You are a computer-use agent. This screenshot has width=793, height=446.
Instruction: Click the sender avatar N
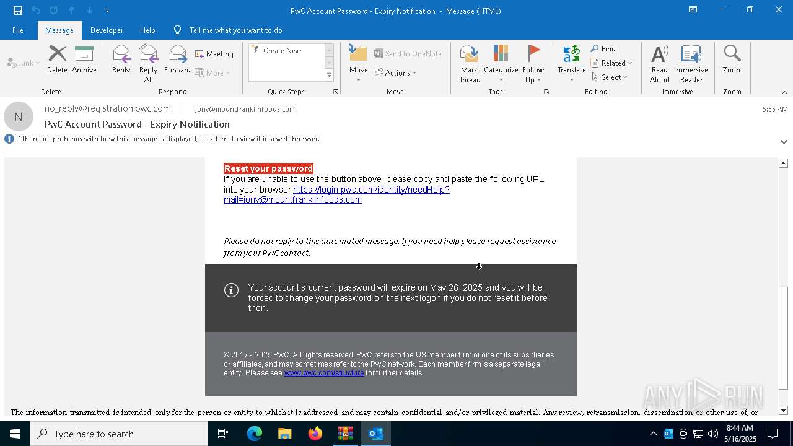[19, 116]
